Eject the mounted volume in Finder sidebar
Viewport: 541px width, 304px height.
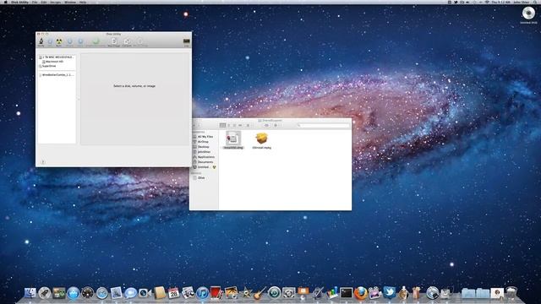[x=214, y=167]
